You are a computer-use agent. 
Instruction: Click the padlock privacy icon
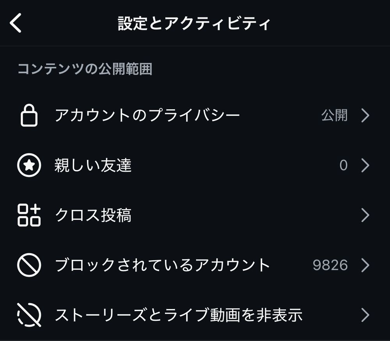tap(29, 115)
